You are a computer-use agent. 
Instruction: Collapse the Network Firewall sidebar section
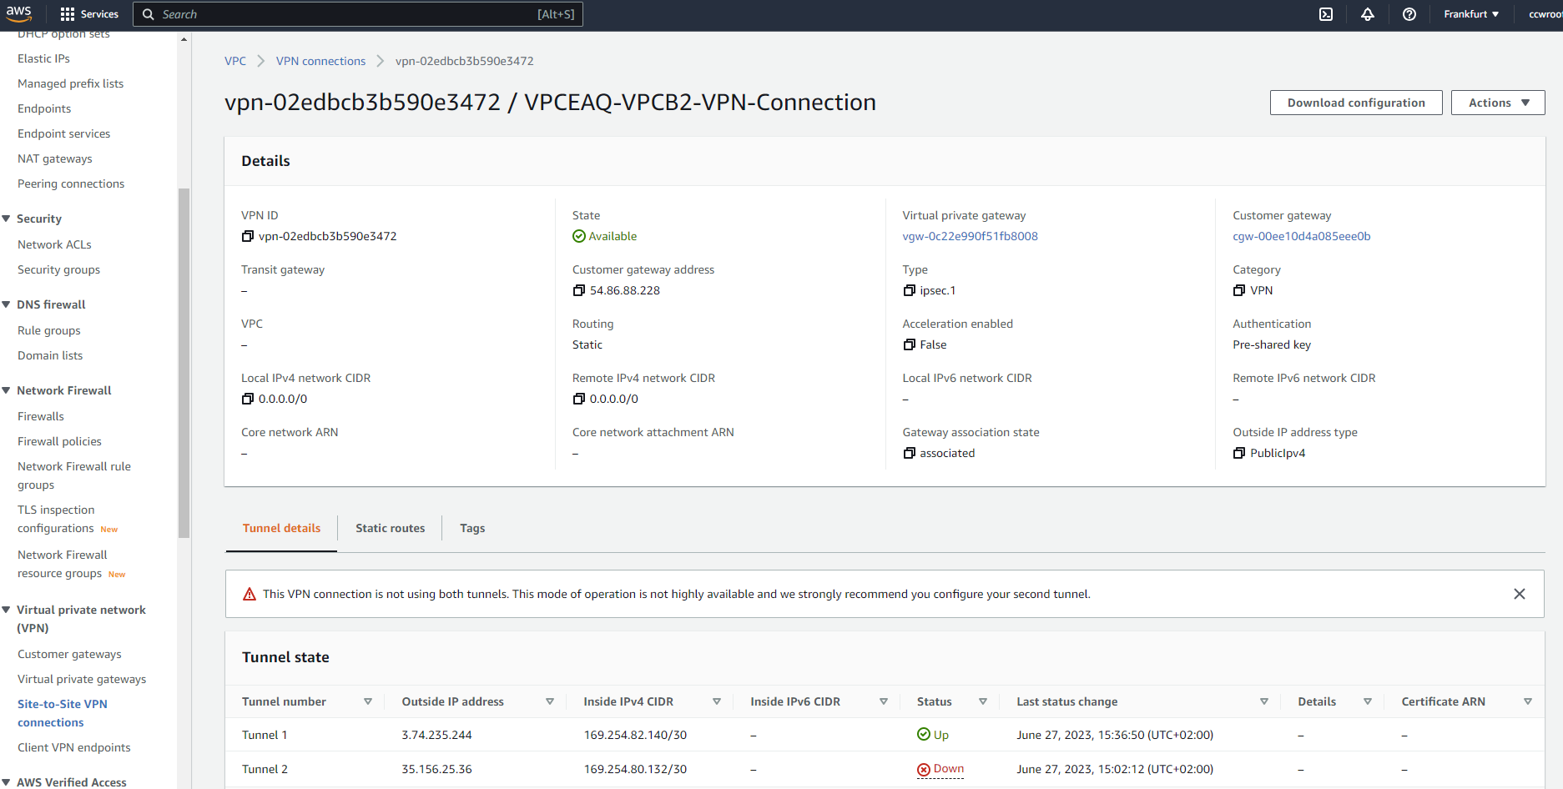coord(7,390)
